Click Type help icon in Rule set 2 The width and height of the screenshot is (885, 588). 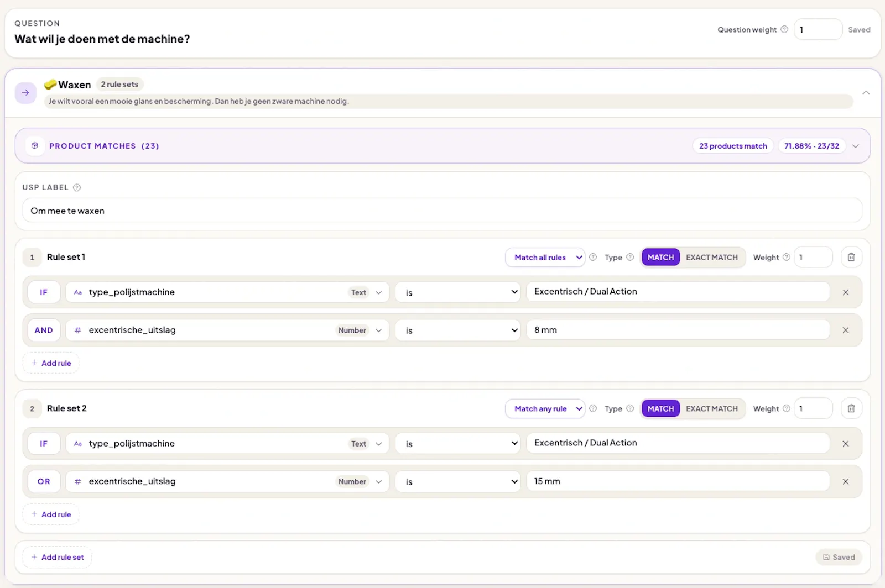pos(630,408)
